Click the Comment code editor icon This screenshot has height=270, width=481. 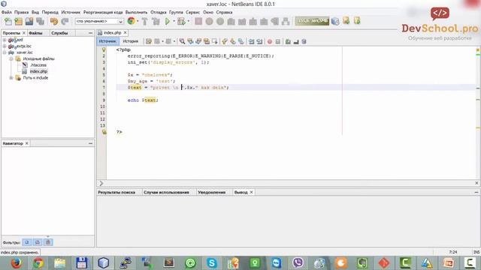tap(288, 41)
